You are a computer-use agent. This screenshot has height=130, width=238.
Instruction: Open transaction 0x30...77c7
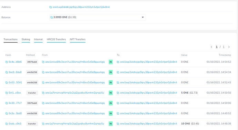[x=15, y=103]
